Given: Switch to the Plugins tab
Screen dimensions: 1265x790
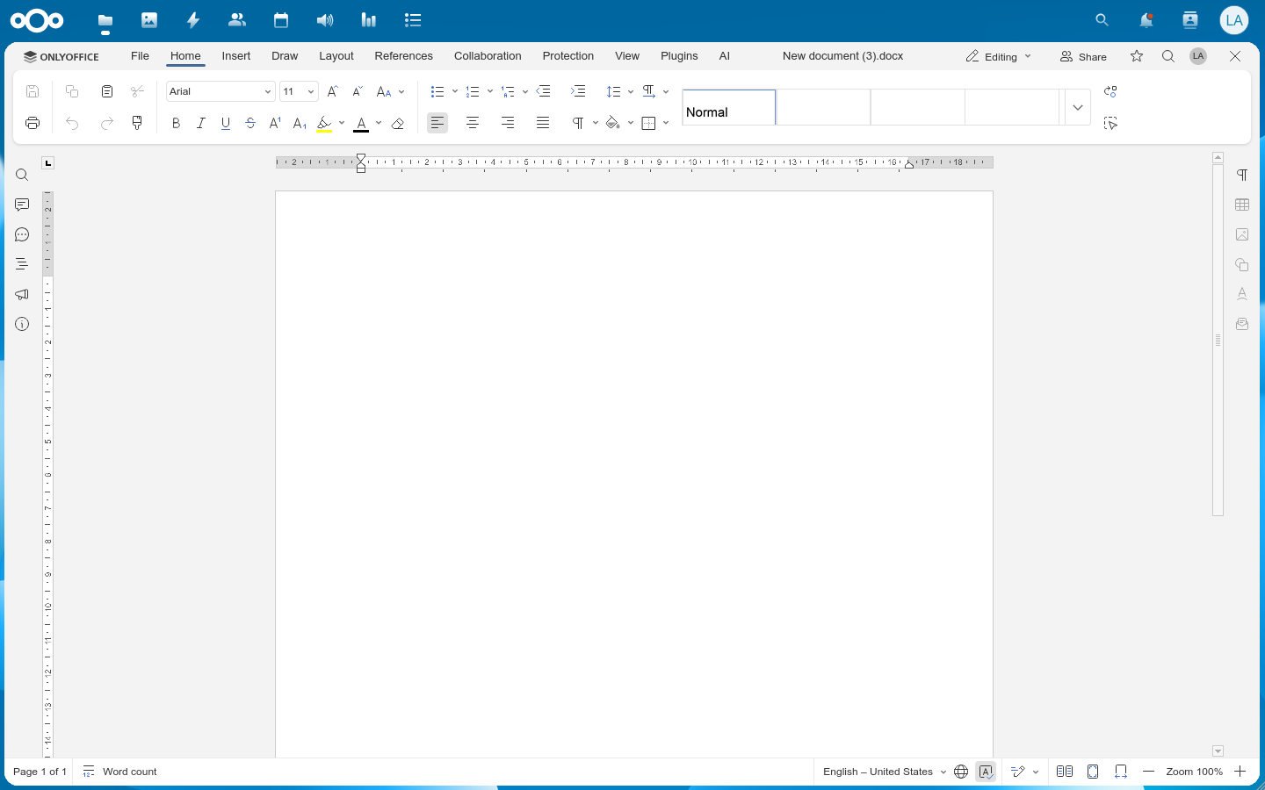Looking at the screenshot, I should coord(679,56).
